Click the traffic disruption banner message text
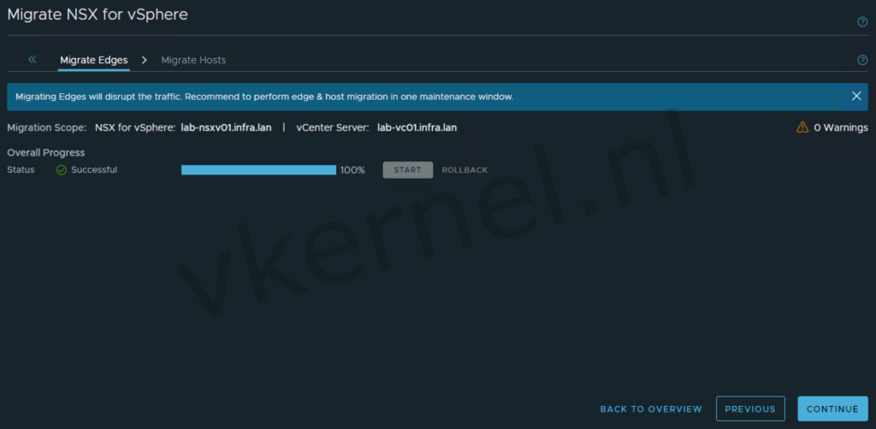876x429 pixels. point(264,97)
